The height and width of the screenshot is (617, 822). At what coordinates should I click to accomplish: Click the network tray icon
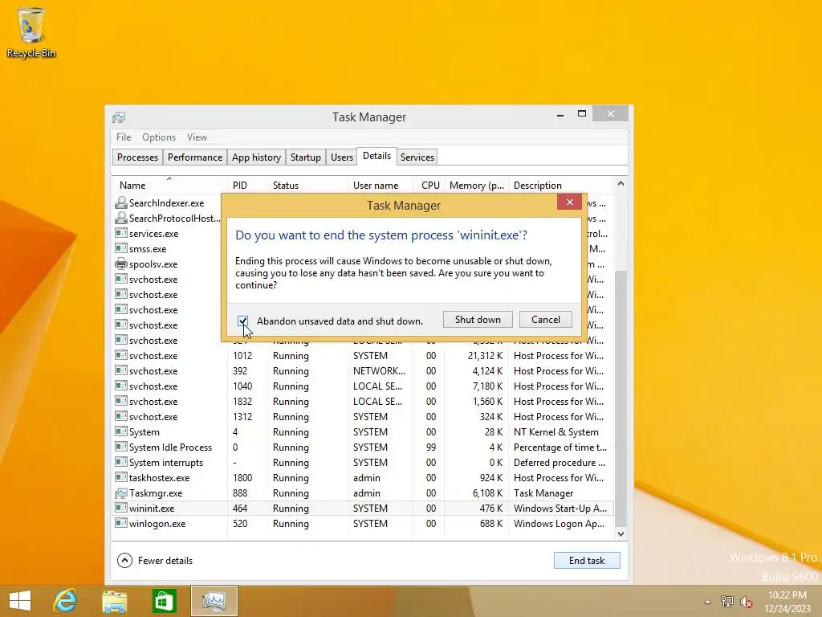point(726,602)
